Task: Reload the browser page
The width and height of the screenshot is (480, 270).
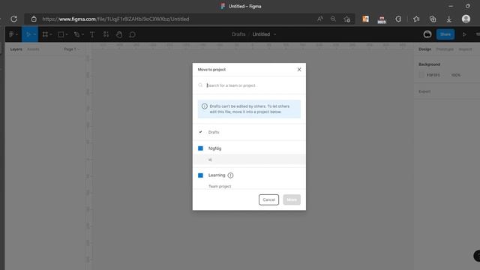Action: 13,19
